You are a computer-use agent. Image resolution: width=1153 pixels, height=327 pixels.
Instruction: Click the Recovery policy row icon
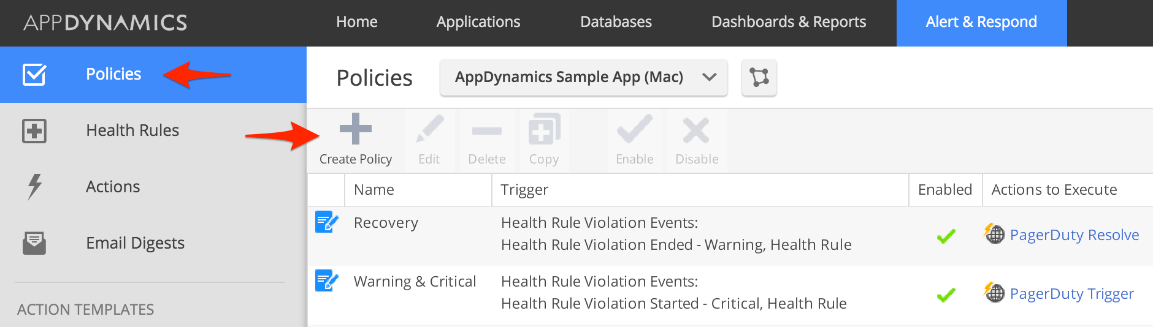(326, 222)
